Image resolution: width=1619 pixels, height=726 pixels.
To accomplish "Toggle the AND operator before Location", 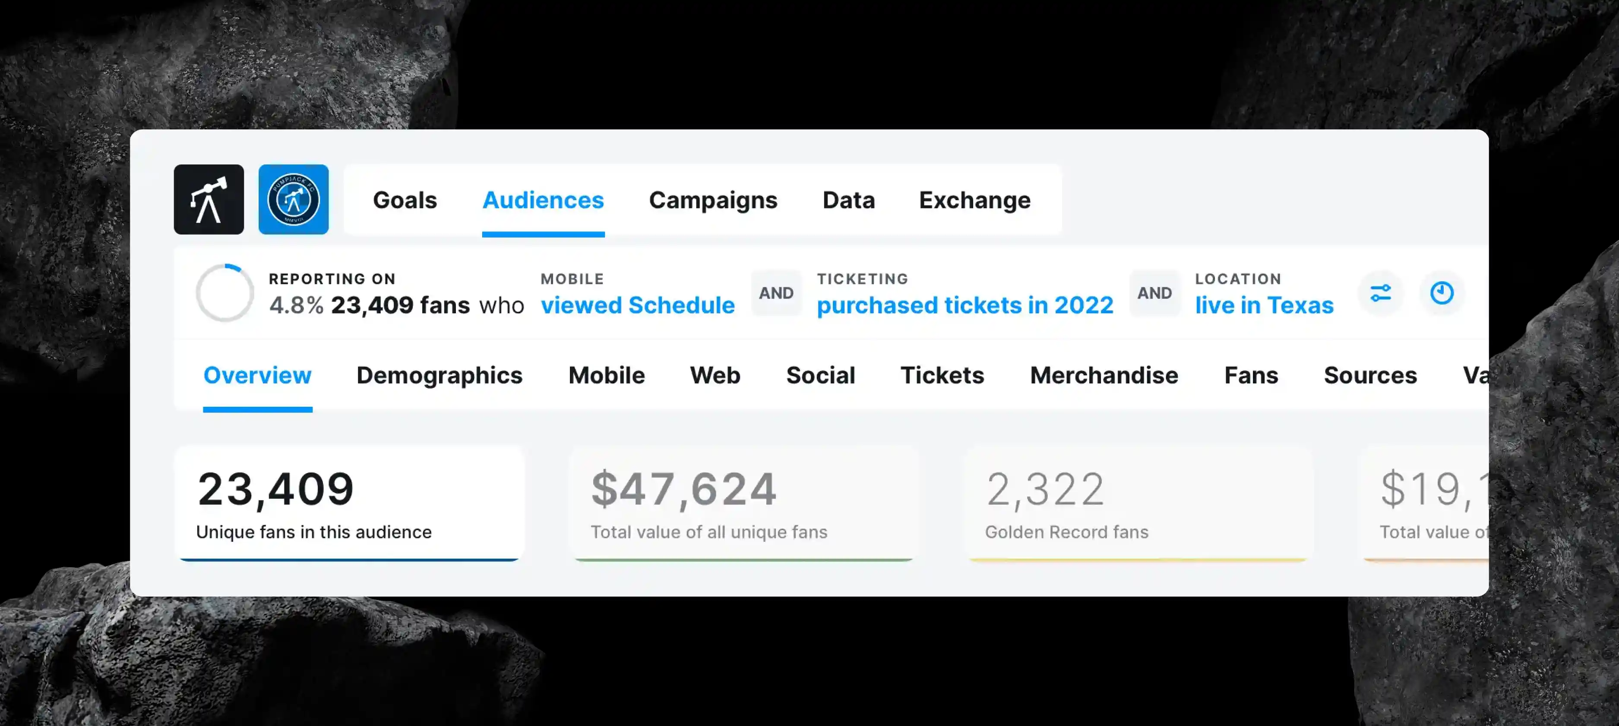I will (x=1154, y=293).
